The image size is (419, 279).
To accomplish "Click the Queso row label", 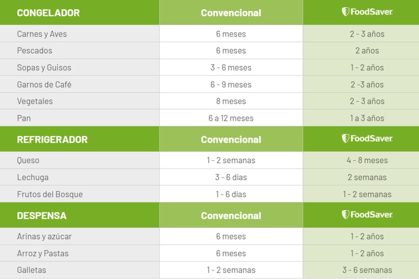I will [x=28, y=160].
